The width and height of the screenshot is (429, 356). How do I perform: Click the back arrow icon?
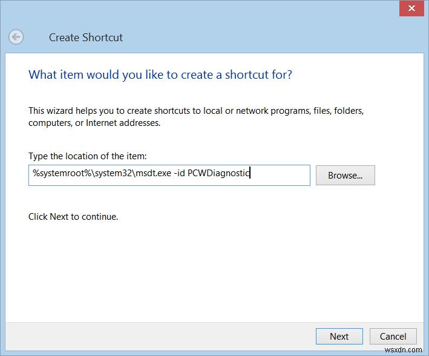[x=16, y=37]
